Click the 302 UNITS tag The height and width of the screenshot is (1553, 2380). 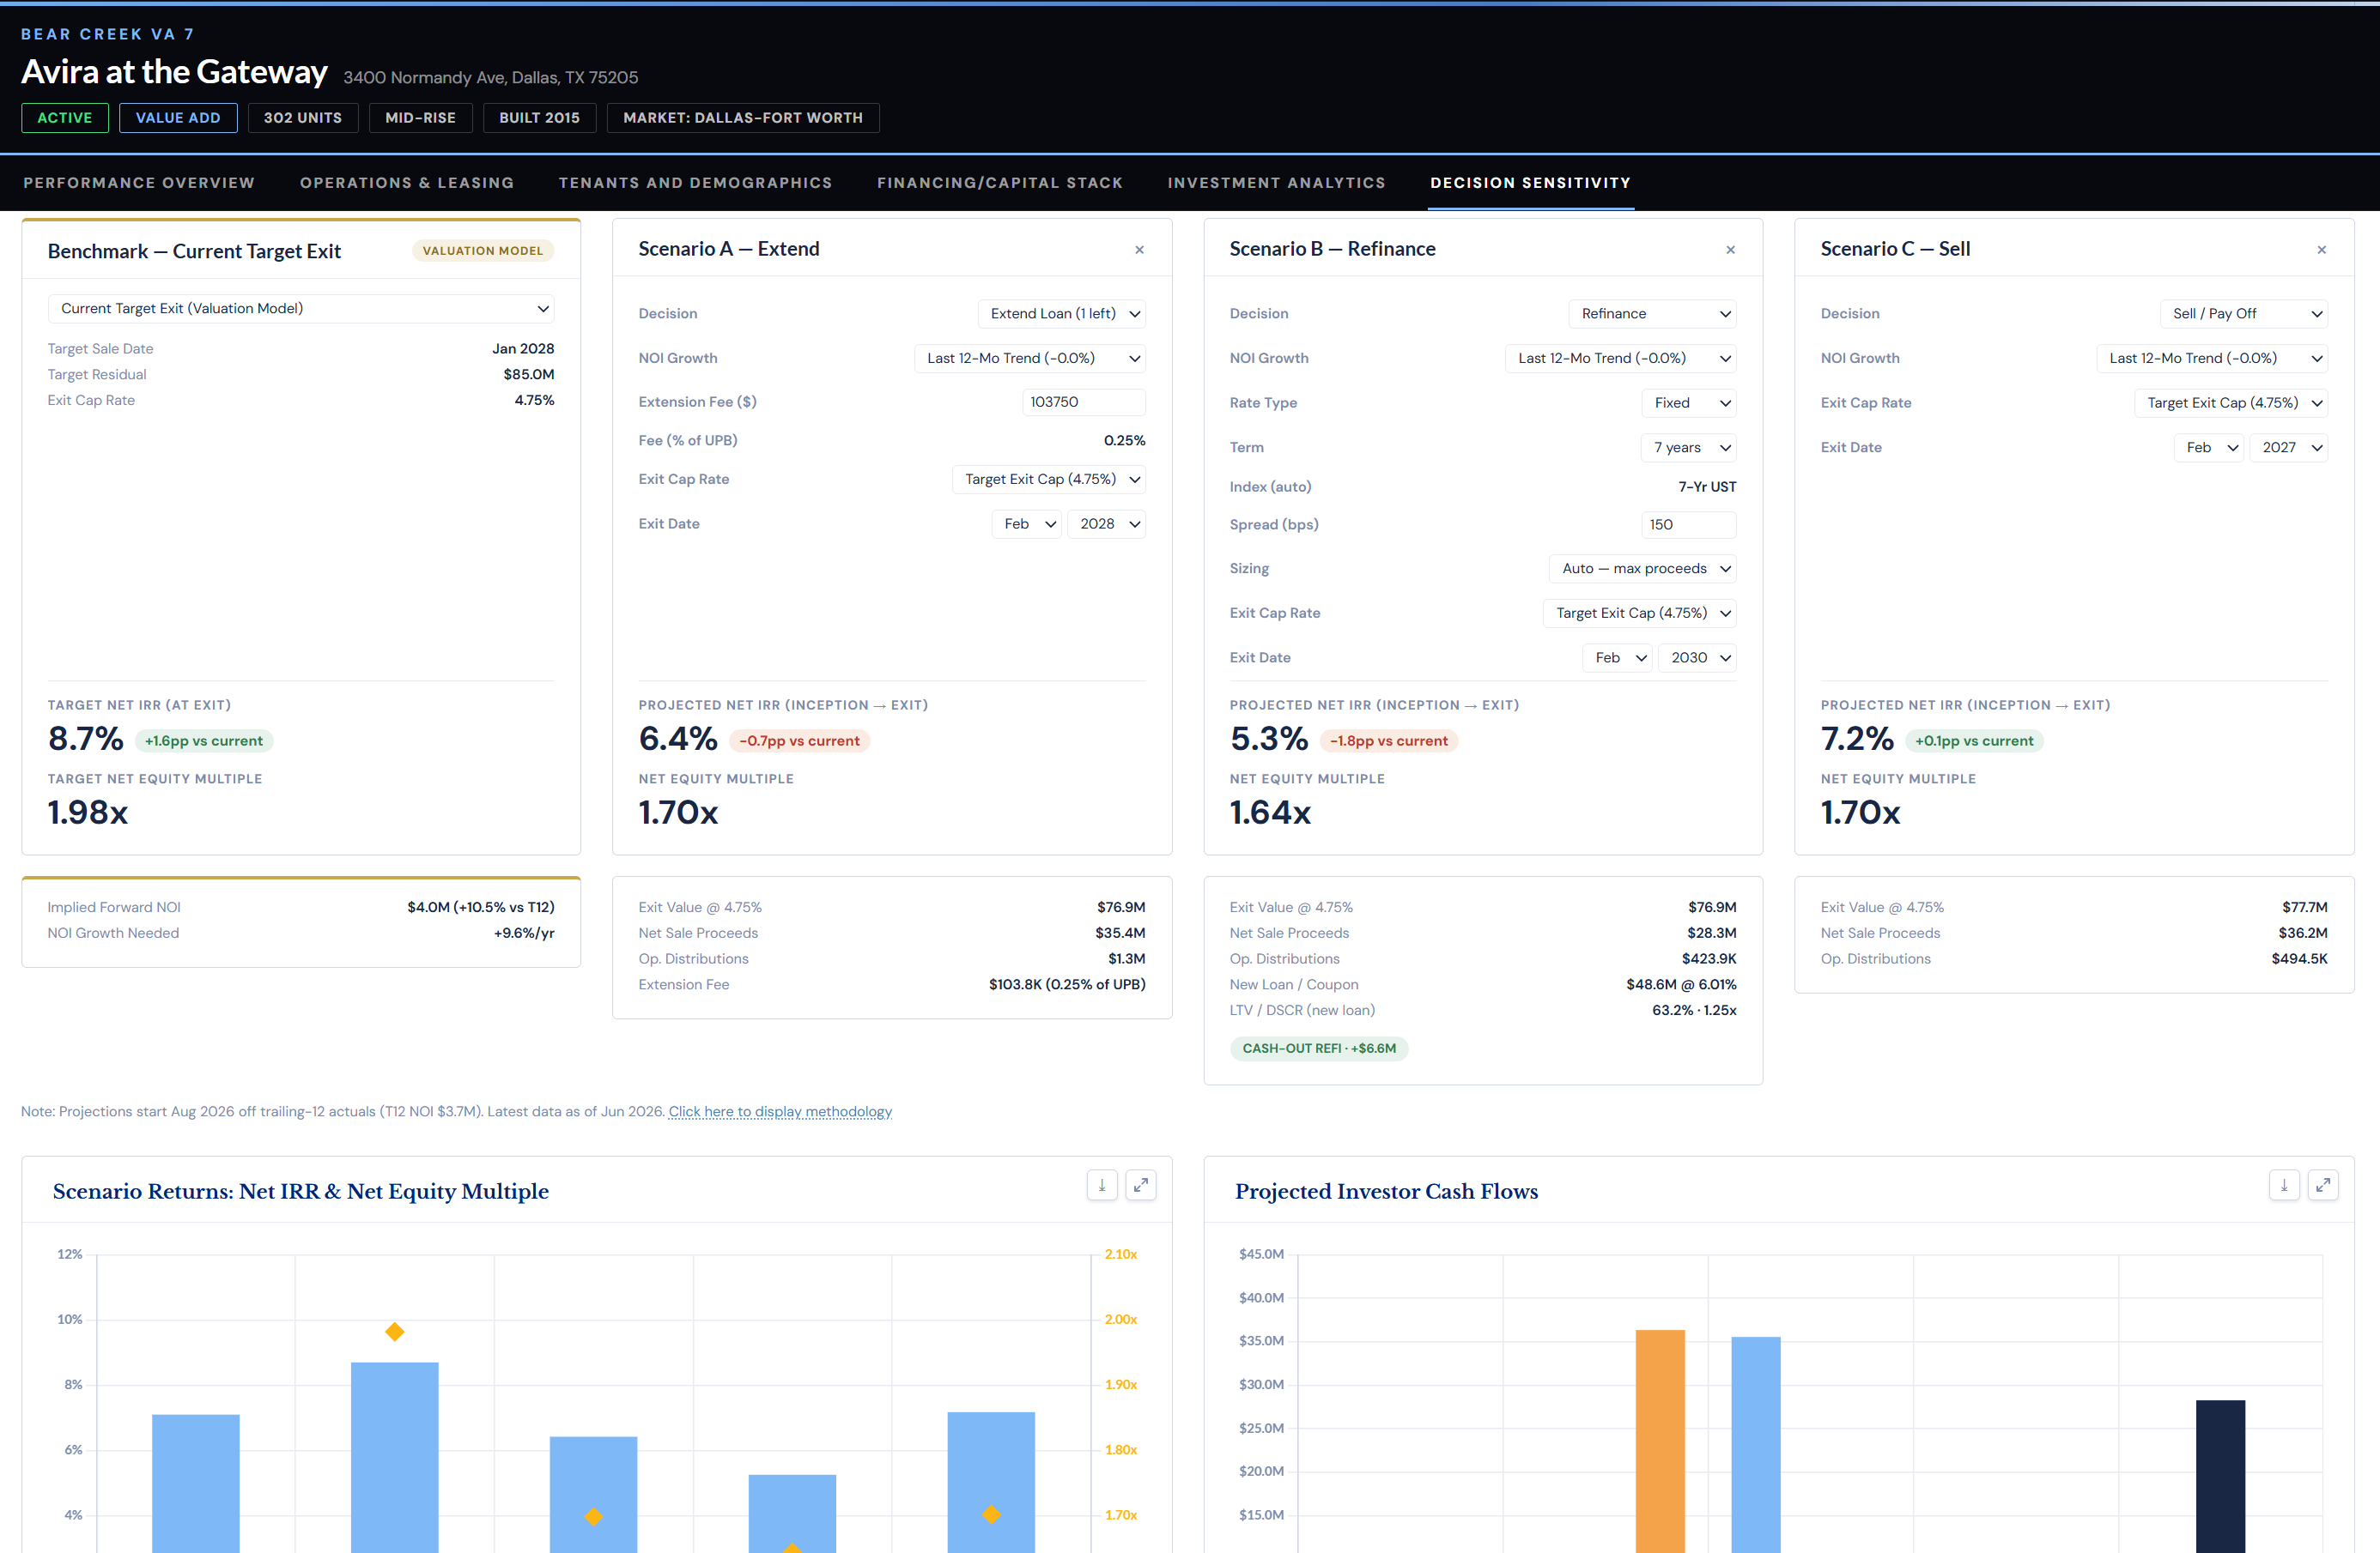click(x=303, y=118)
